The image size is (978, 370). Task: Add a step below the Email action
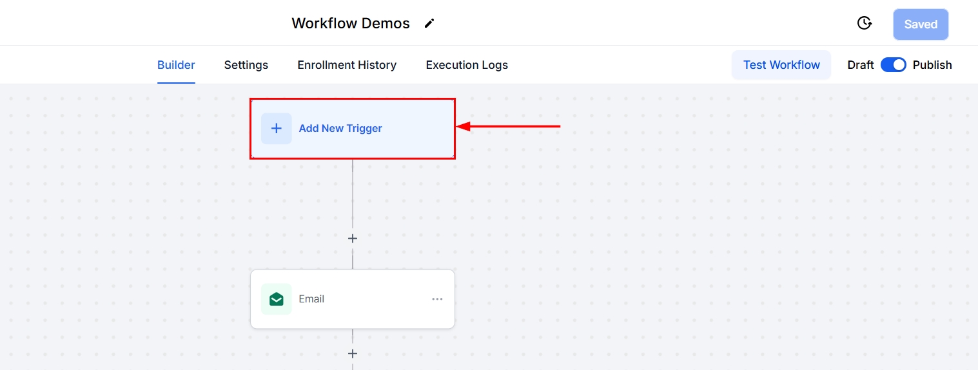click(x=353, y=353)
